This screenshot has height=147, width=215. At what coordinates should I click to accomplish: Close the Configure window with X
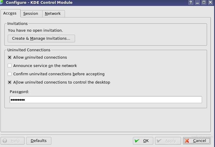click(211, 2)
